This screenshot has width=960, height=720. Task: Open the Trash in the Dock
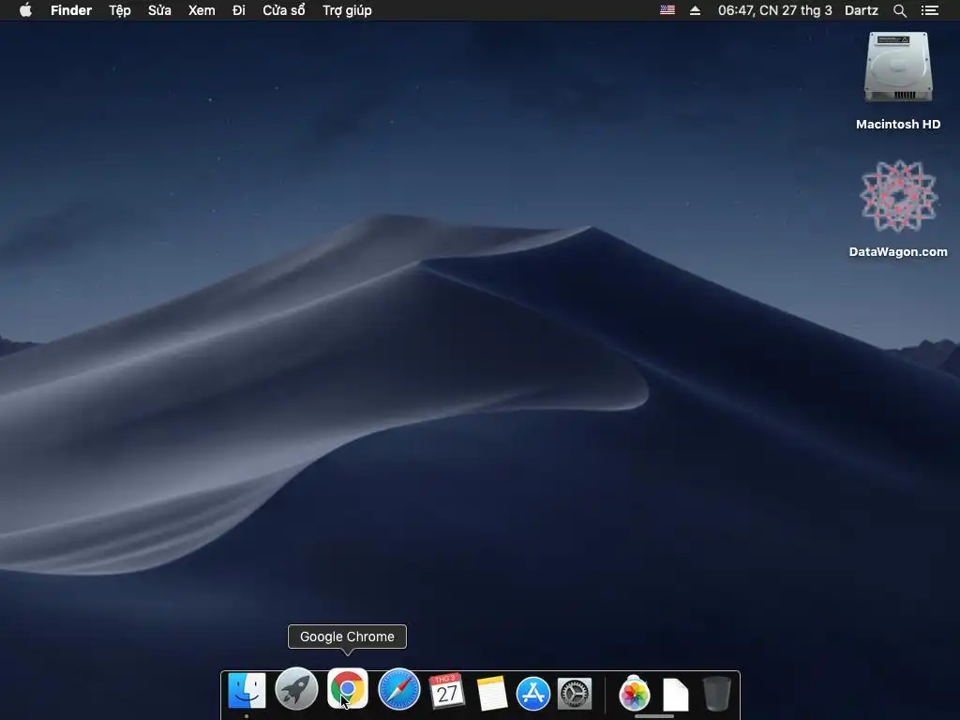click(716, 693)
